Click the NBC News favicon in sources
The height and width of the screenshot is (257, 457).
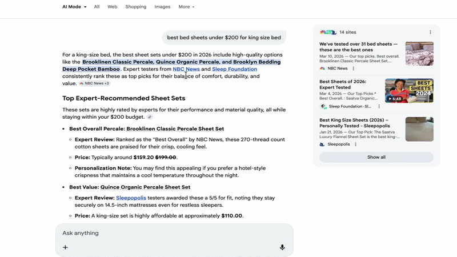tap(322, 69)
